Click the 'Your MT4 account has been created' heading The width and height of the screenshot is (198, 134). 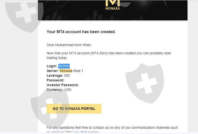click(x=81, y=32)
